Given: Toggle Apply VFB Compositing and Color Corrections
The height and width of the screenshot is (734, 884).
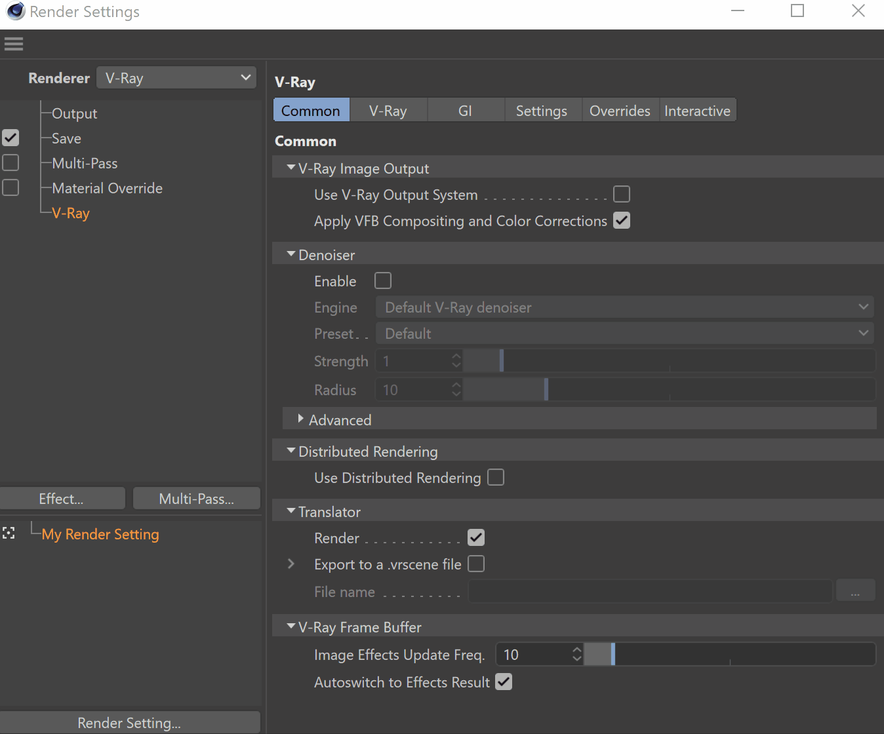Looking at the screenshot, I should pyautogui.click(x=622, y=220).
